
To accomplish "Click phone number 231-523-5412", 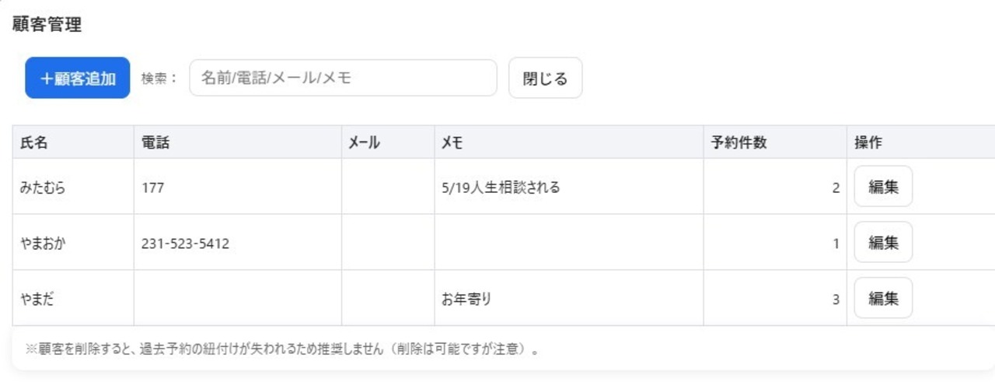I will coord(185,244).
